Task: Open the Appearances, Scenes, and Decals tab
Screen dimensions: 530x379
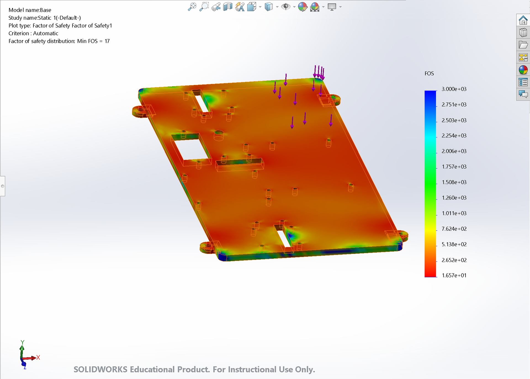Action: pyautogui.click(x=523, y=70)
